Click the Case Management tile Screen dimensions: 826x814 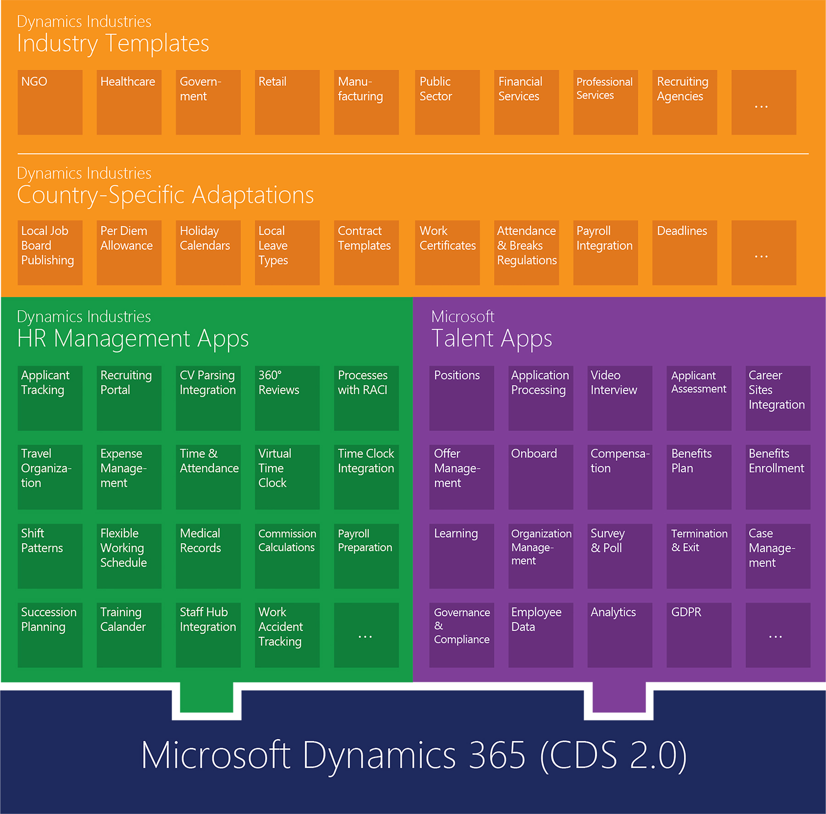[778, 557]
